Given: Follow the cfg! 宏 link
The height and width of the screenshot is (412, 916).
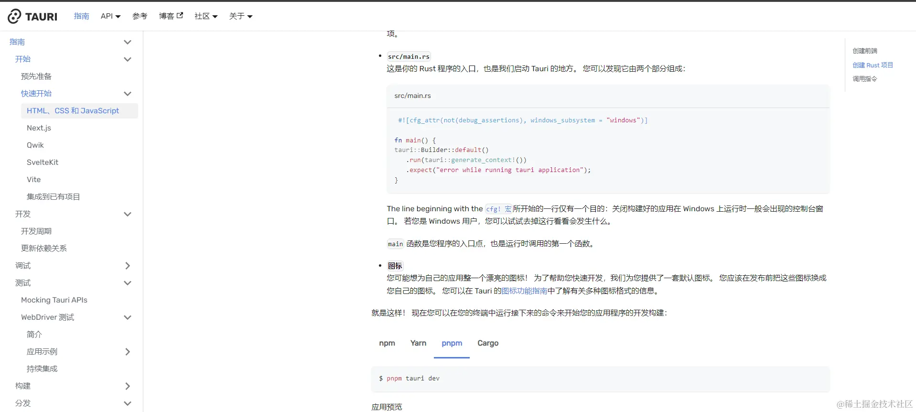Looking at the screenshot, I should coord(499,209).
